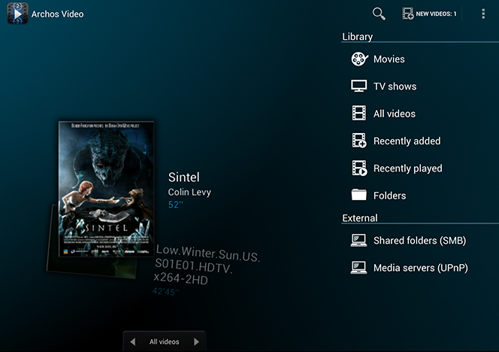Click the External section header
The width and height of the screenshot is (499, 352).
(x=360, y=218)
